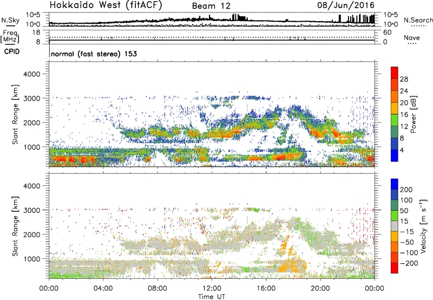Click the gray band of velocity colorbar
433x300 pixels.
tap(395, 226)
